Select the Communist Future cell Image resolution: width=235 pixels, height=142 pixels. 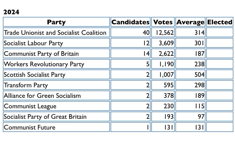click(56, 127)
